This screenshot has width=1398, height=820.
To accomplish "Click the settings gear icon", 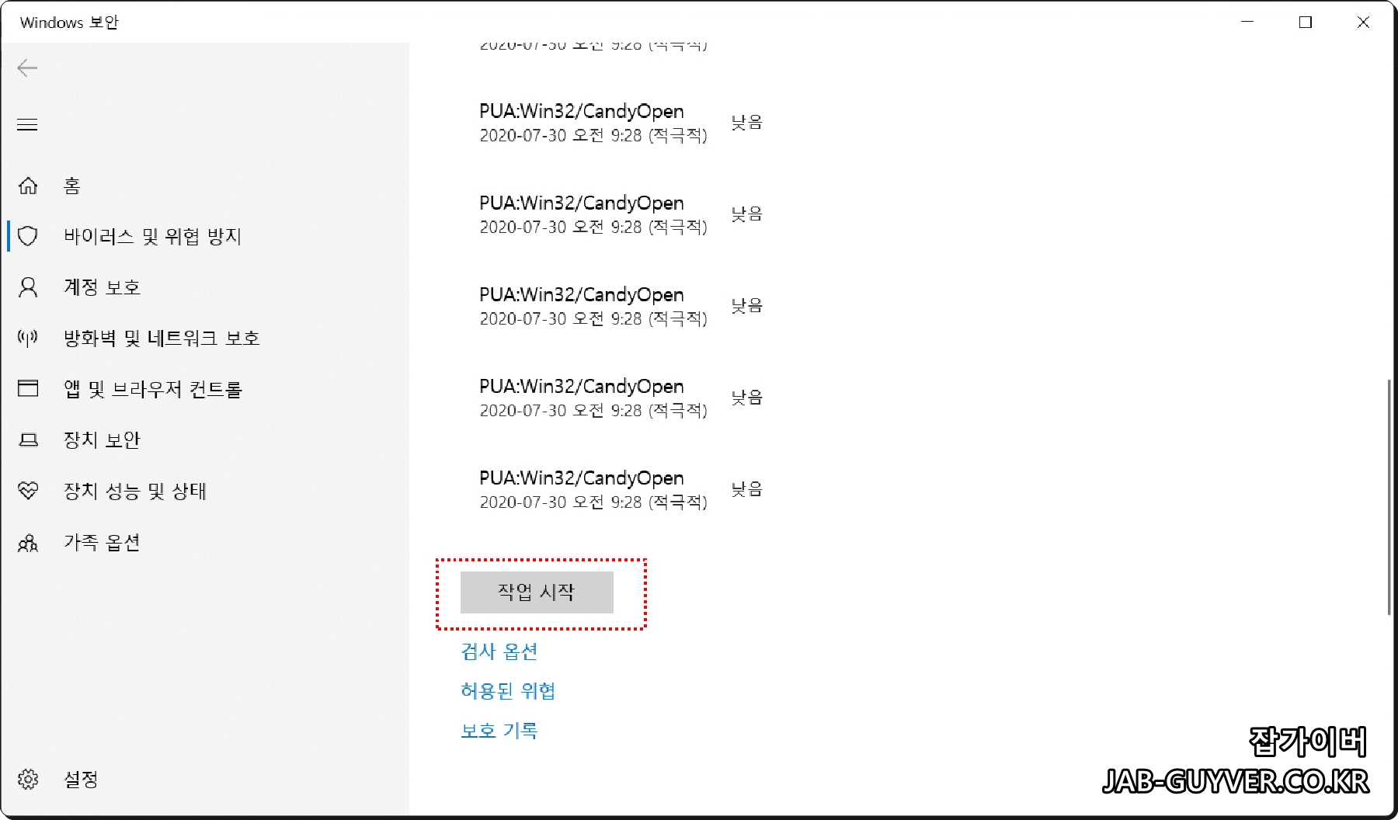I will point(28,779).
